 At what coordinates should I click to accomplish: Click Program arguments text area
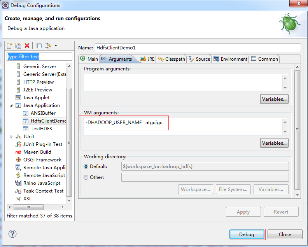click(x=183, y=83)
